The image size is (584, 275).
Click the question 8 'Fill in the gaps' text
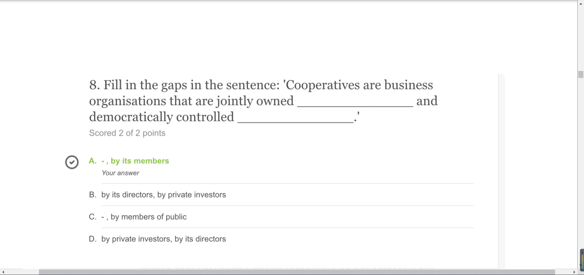261,85
